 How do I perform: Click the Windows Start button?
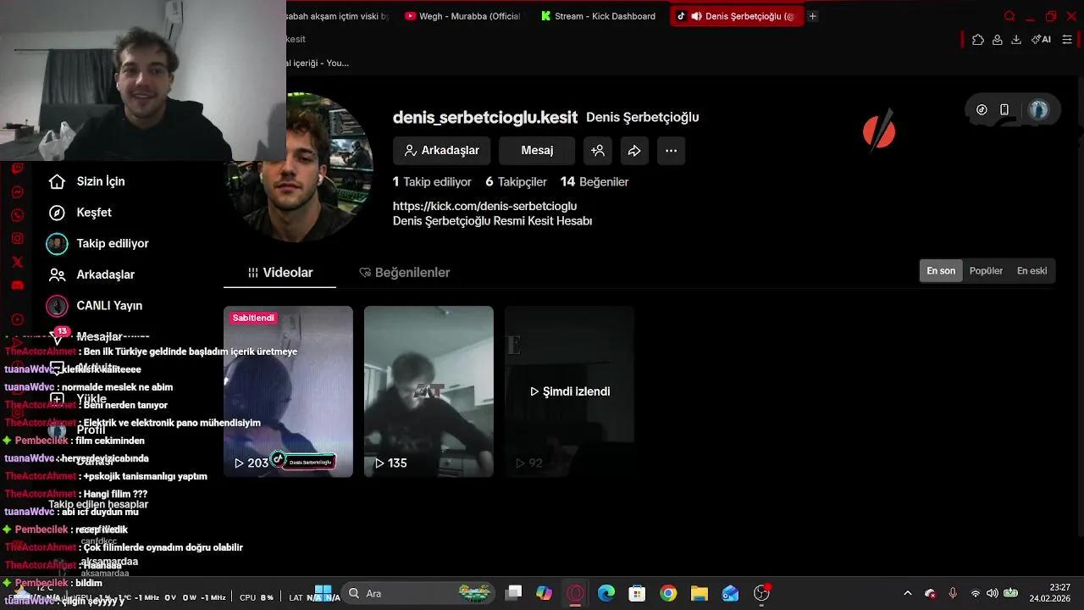pos(323,593)
